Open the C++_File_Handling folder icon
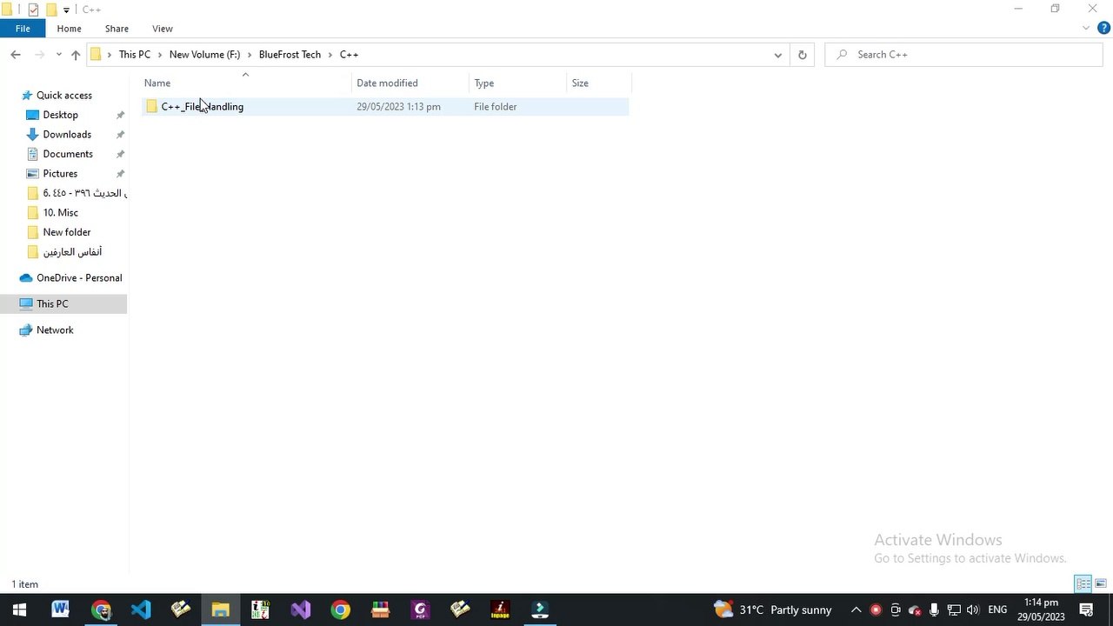 coord(152,106)
